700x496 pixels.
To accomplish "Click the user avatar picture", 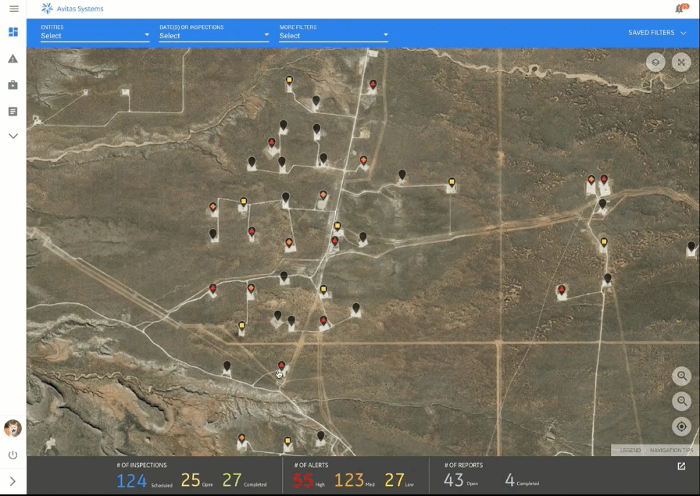I will tap(12, 428).
